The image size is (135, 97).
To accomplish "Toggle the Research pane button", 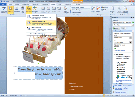I will (x=10, y=10).
